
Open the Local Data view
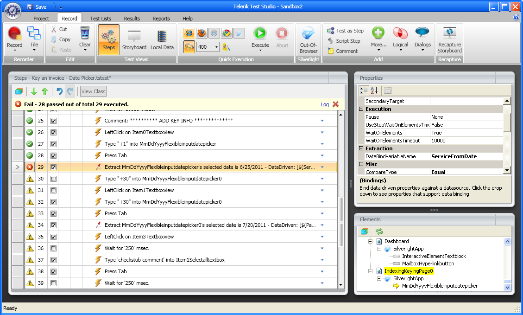pos(162,39)
